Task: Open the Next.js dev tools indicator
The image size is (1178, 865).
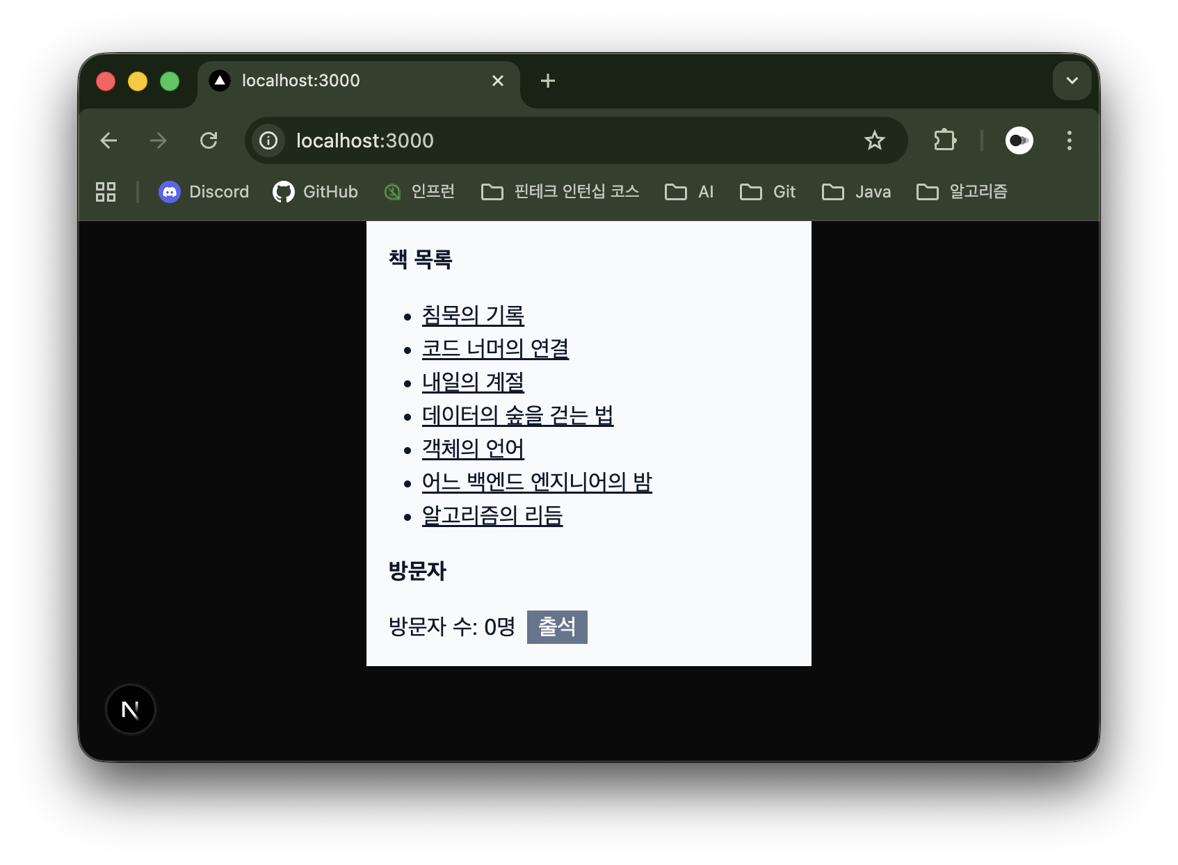Action: pyautogui.click(x=130, y=709)
